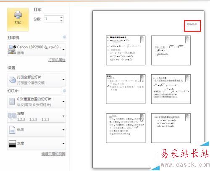The image size is (210, 171).
Task: Click the handout layout grid icon
Action: [12, 102]
